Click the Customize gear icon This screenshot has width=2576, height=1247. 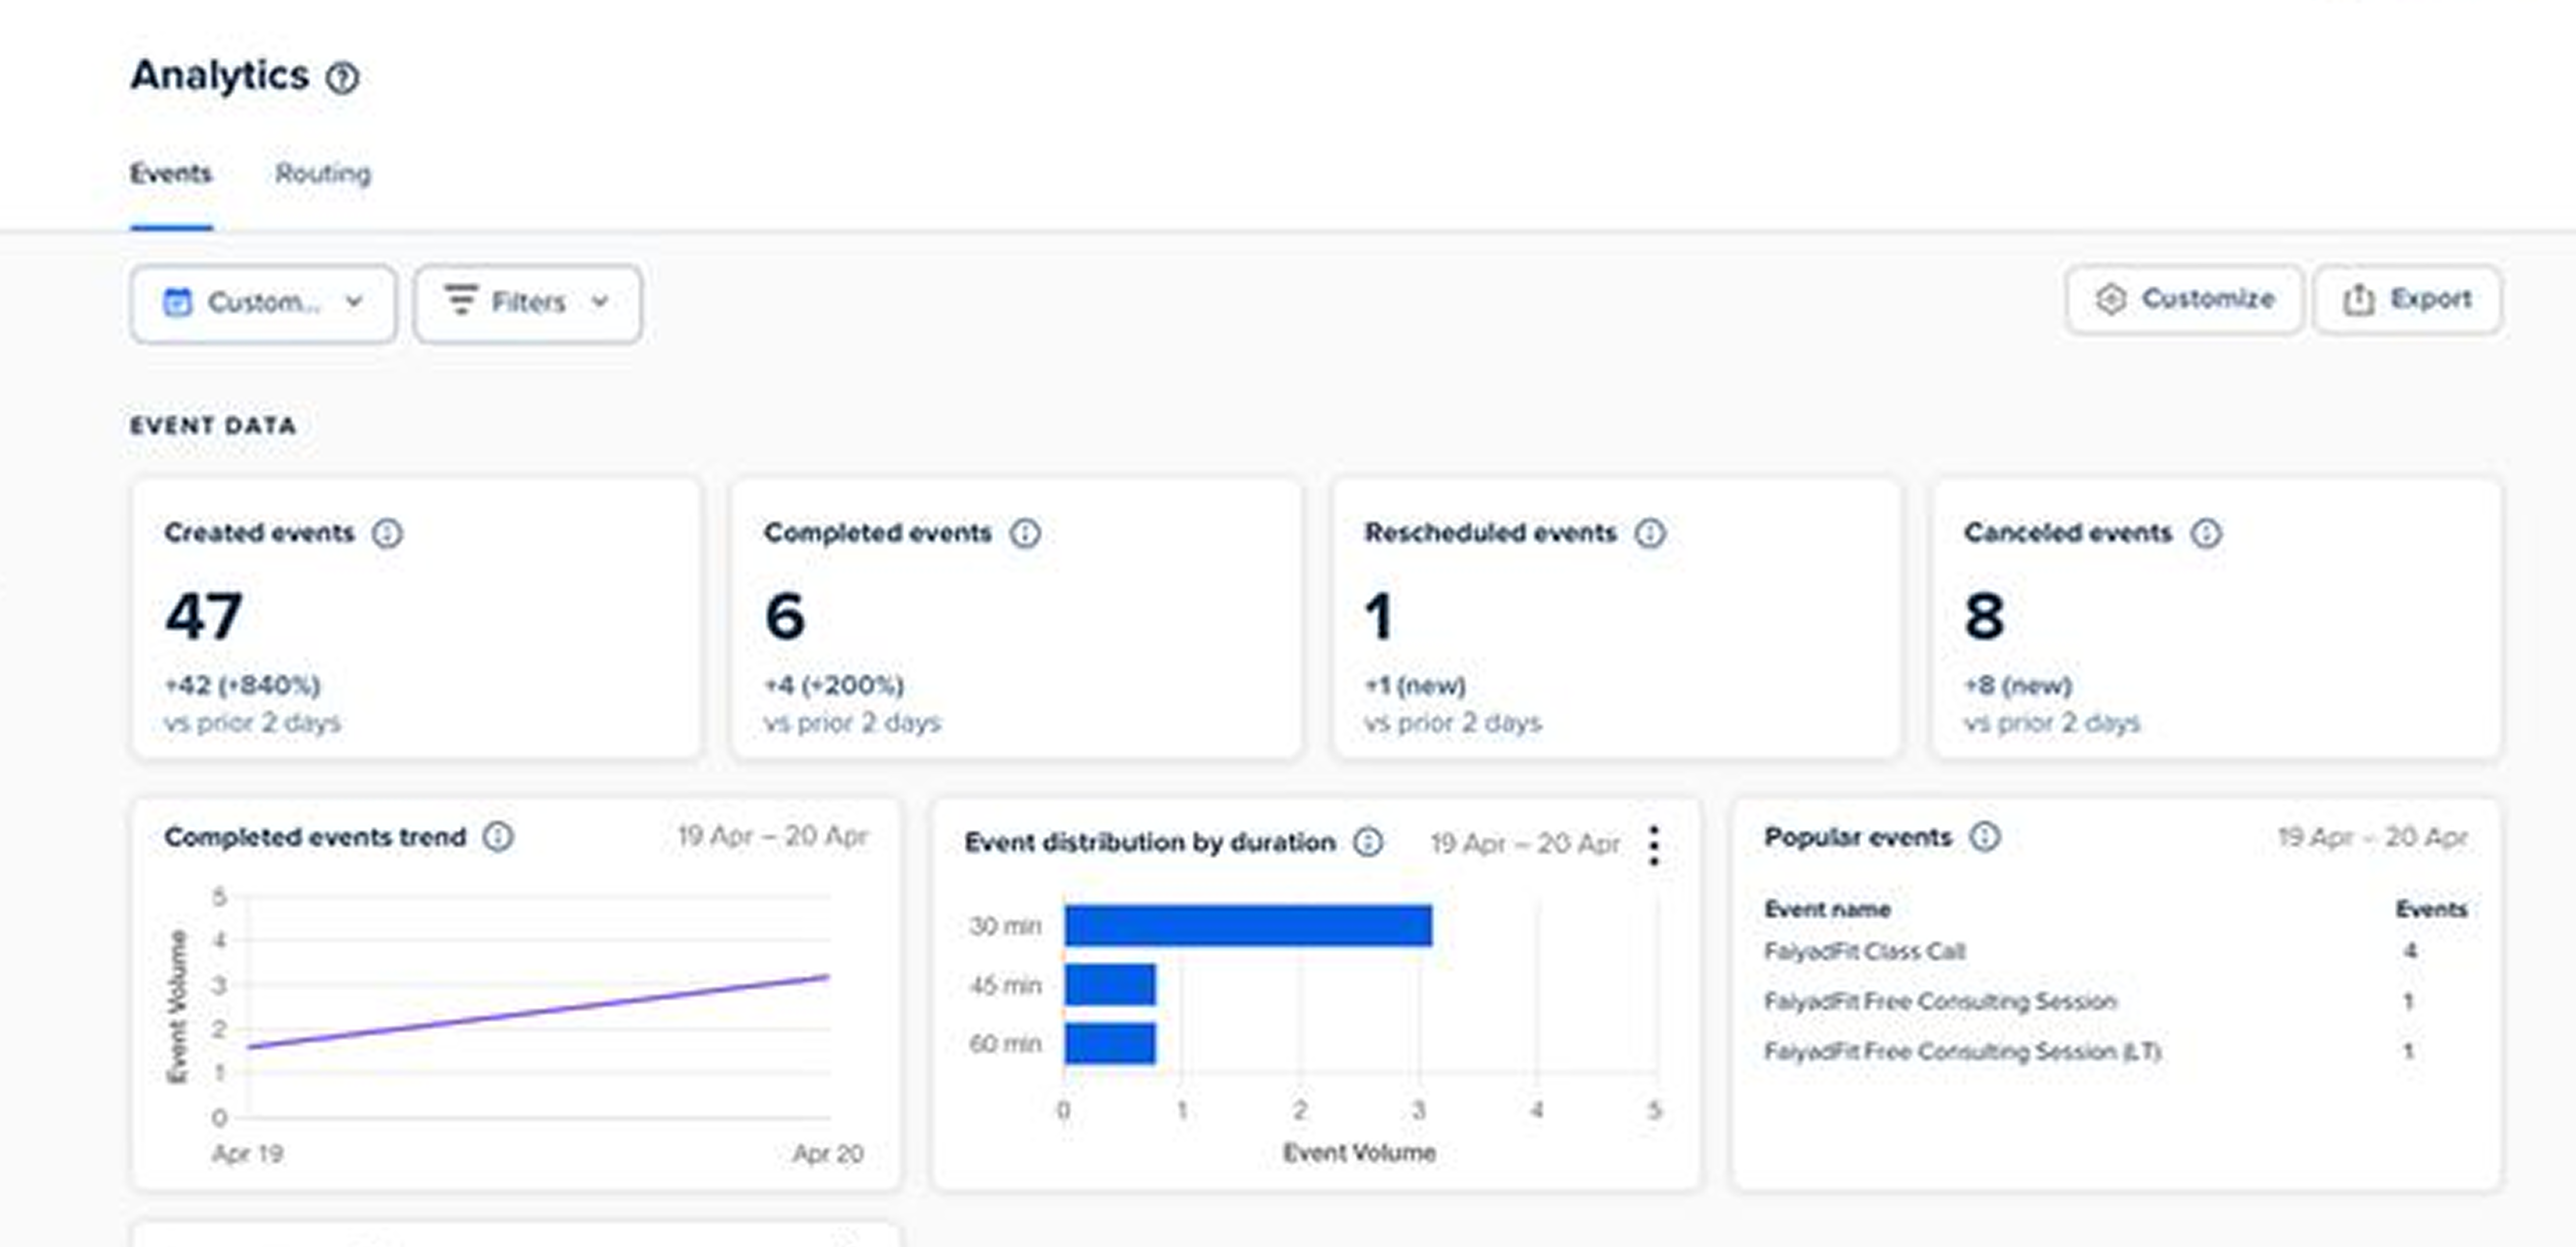coord(2110,299)
